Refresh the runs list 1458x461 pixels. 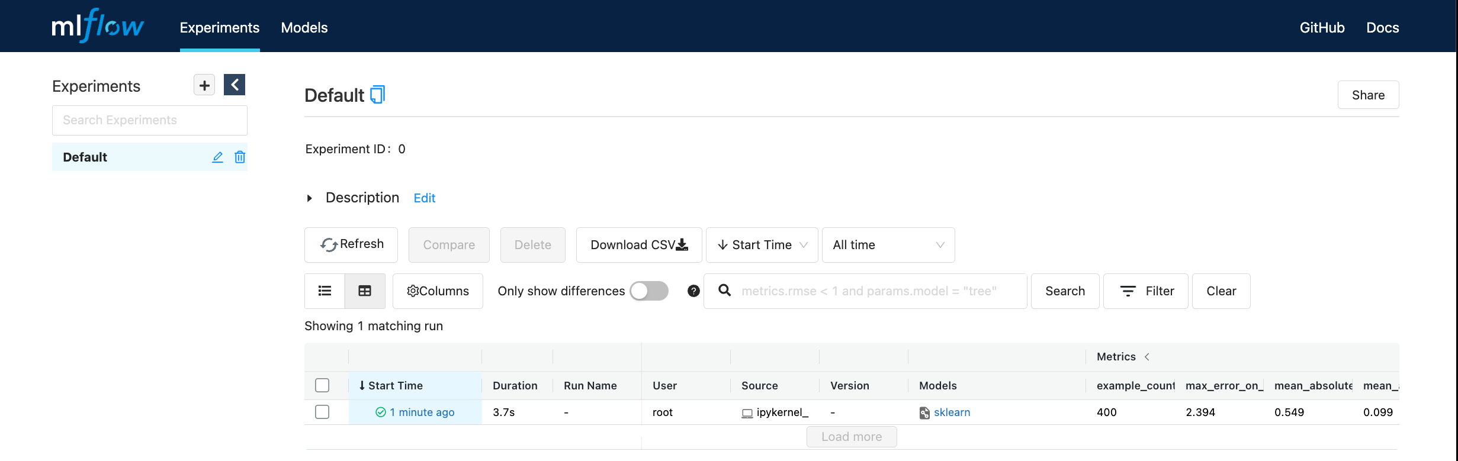click(351, 245)
